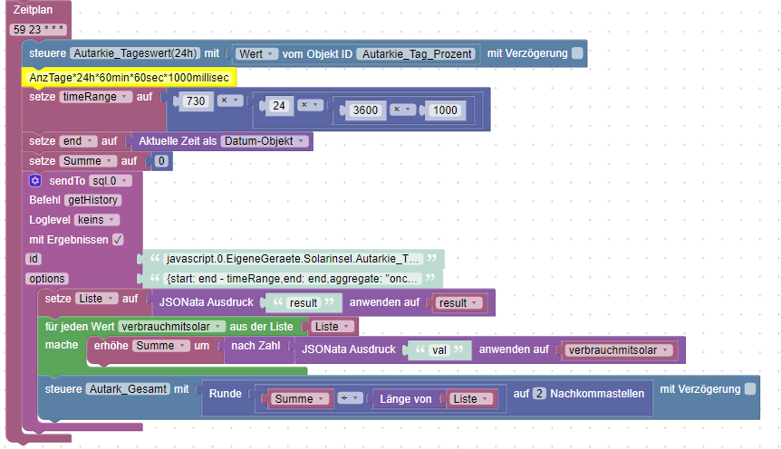
Task: Open the 'Liste' variable dropdown in setze block
Action: point(97,298)
